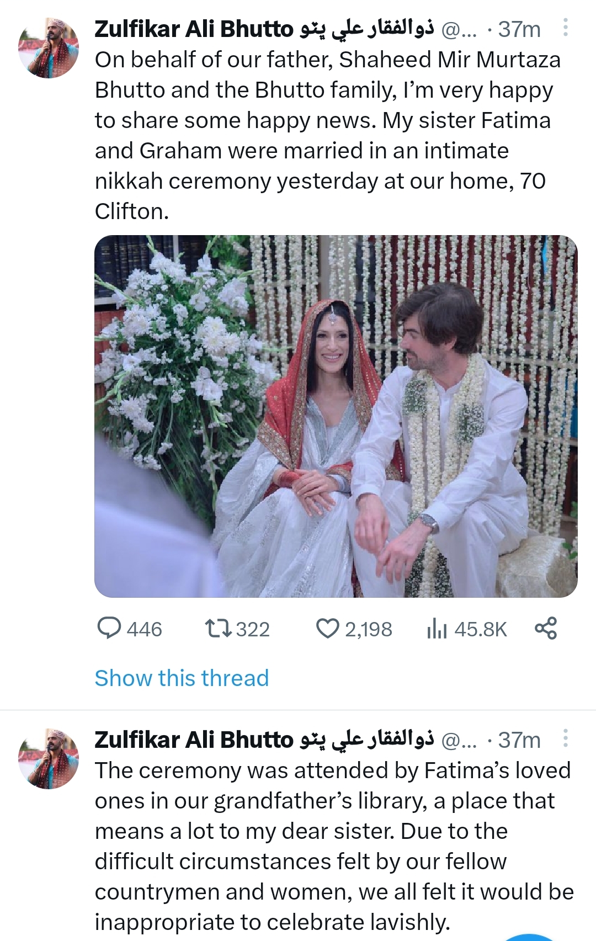
Task: View the 45.8K impressions counter
Action: [x=482, y=627]
